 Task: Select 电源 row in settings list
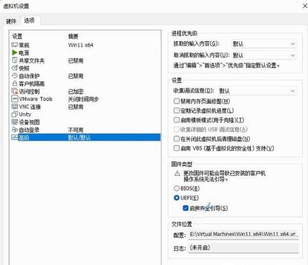86,53
